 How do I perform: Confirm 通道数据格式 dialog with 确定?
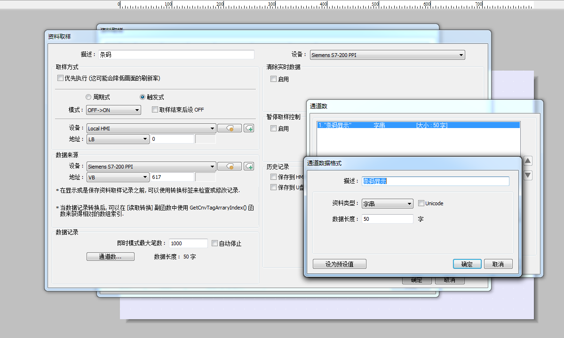(x=467, y=264)
